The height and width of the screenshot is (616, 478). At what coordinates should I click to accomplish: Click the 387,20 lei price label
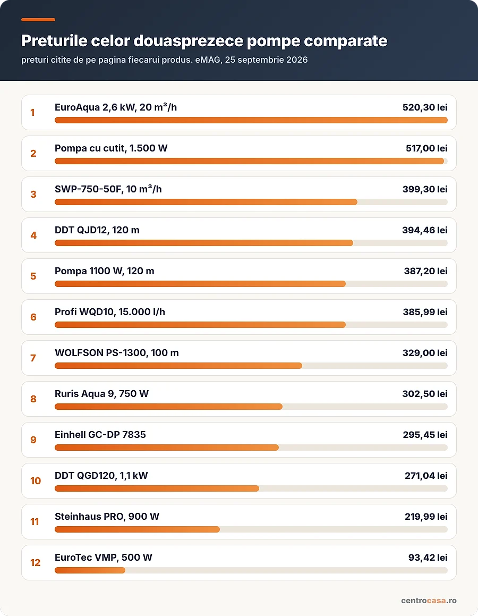(426, 271)
